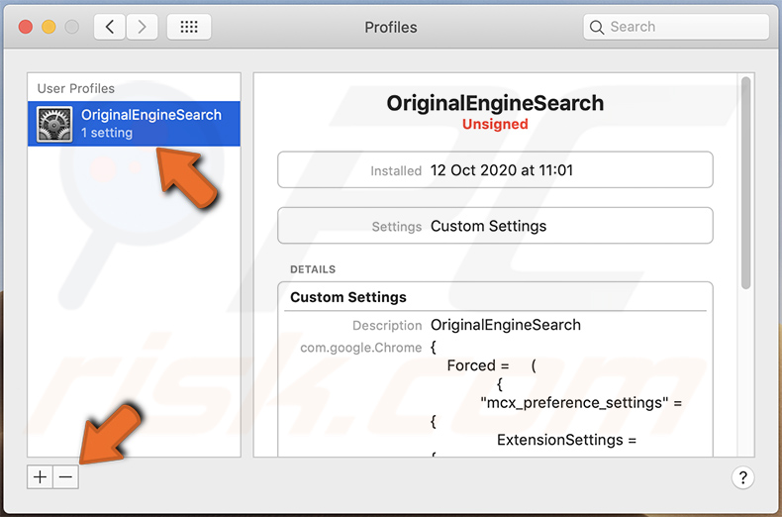This screenshot has width=782, height=517.
Task: Click the OriginalEngineSearch gear profile icon
Action: pos(54,124)
